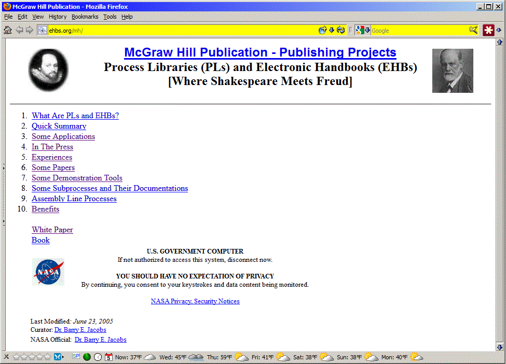Click NASA Official Dr. Barry E. Jacobs link

pos(100,340)
